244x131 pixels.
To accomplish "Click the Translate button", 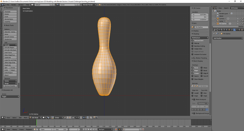I will tap(10, 12).
